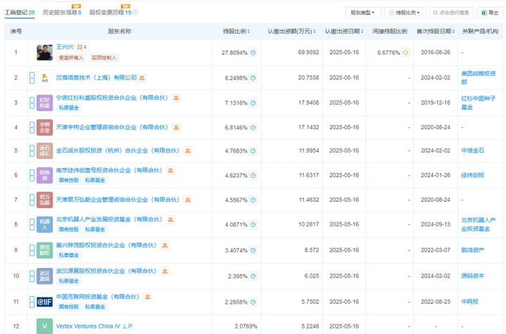Focus the 点击进行搜索 search field

pos(451,13)
